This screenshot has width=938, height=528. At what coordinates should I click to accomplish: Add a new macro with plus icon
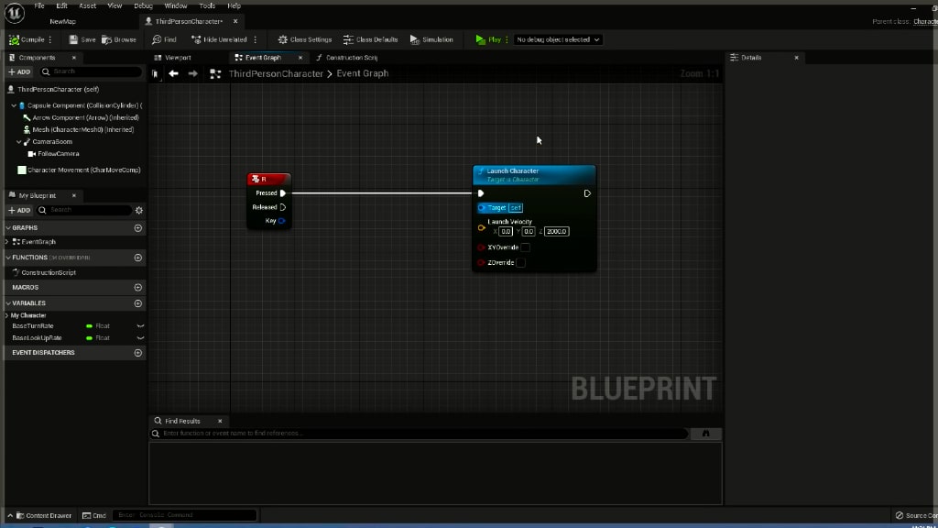tap(138, 287)
